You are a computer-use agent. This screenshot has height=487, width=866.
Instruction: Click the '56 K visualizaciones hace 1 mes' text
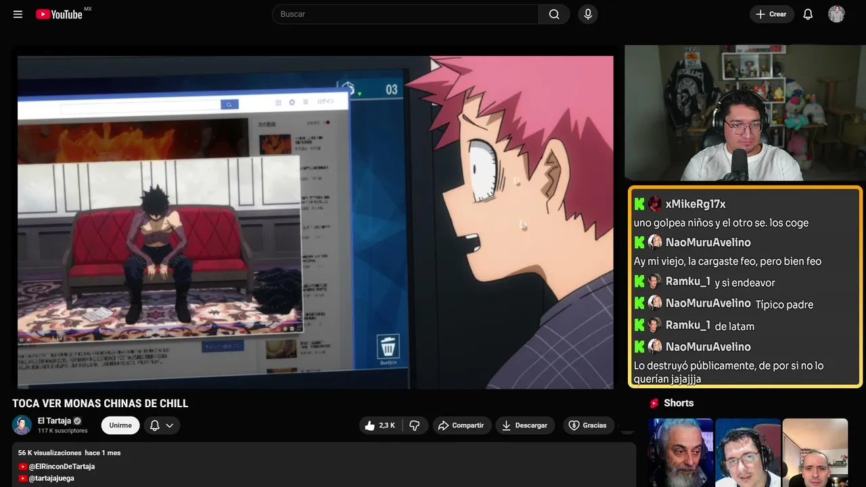tap(70, 453)
